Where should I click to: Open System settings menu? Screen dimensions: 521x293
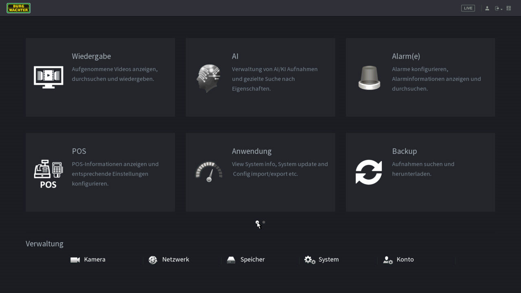coord(322,260)
